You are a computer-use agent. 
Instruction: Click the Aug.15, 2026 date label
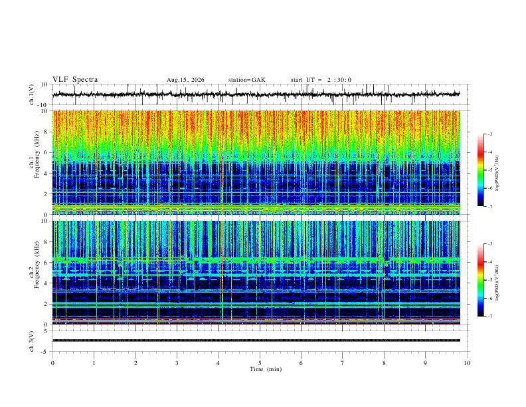point(185,80)
